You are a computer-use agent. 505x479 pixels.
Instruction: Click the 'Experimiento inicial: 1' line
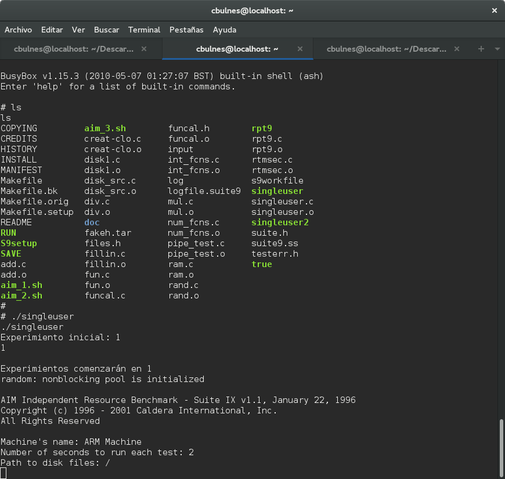[60, 337]
